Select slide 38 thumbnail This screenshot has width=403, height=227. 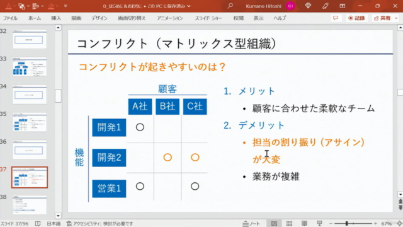click(x=30, y=205)
